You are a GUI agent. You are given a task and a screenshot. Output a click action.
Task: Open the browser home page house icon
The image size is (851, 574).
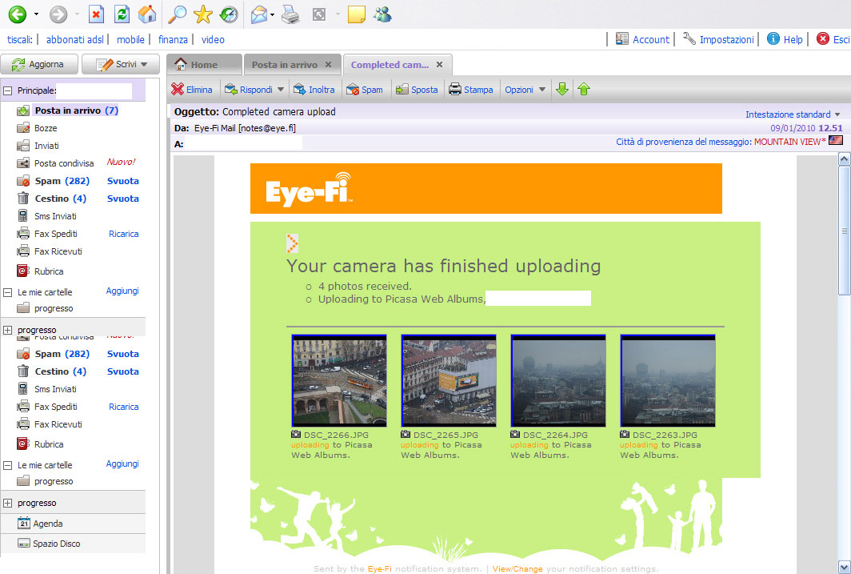click(x=147, y=14)
